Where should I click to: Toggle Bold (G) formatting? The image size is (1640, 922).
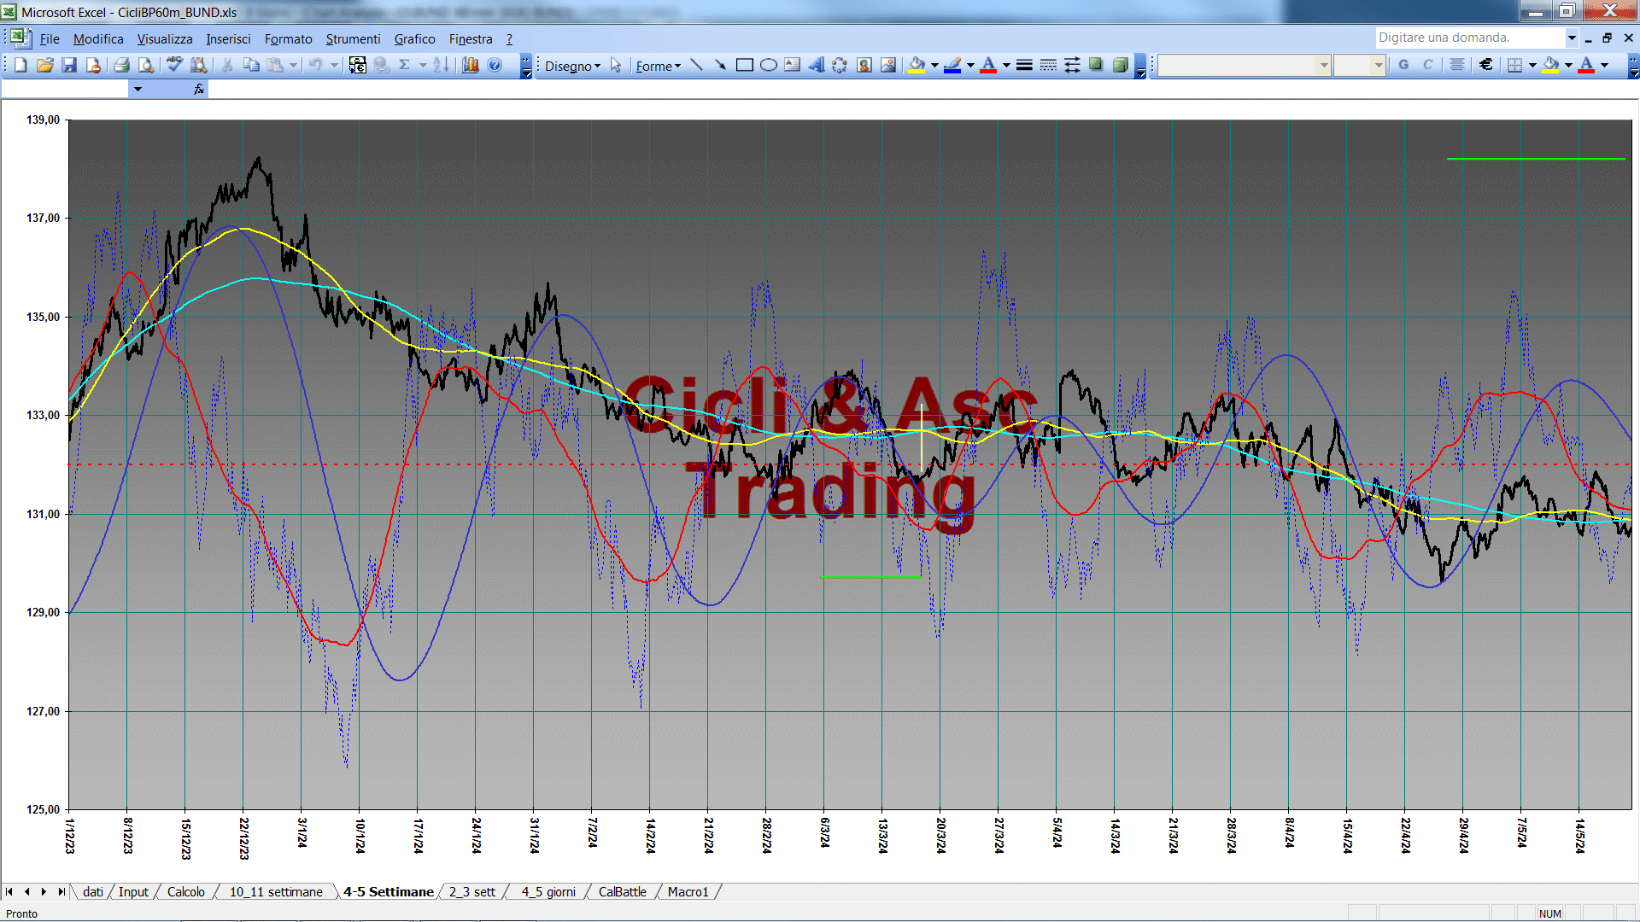(x=1403, y=65)
